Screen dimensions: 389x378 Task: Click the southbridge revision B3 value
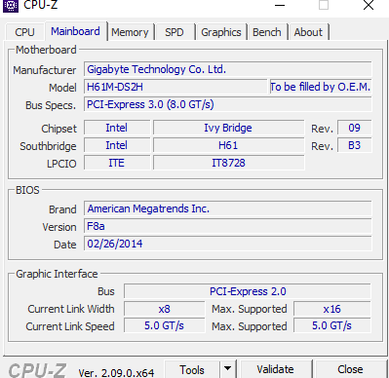tap(354, 145)
